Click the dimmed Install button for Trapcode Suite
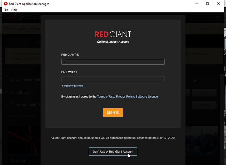 coord(204,105)
